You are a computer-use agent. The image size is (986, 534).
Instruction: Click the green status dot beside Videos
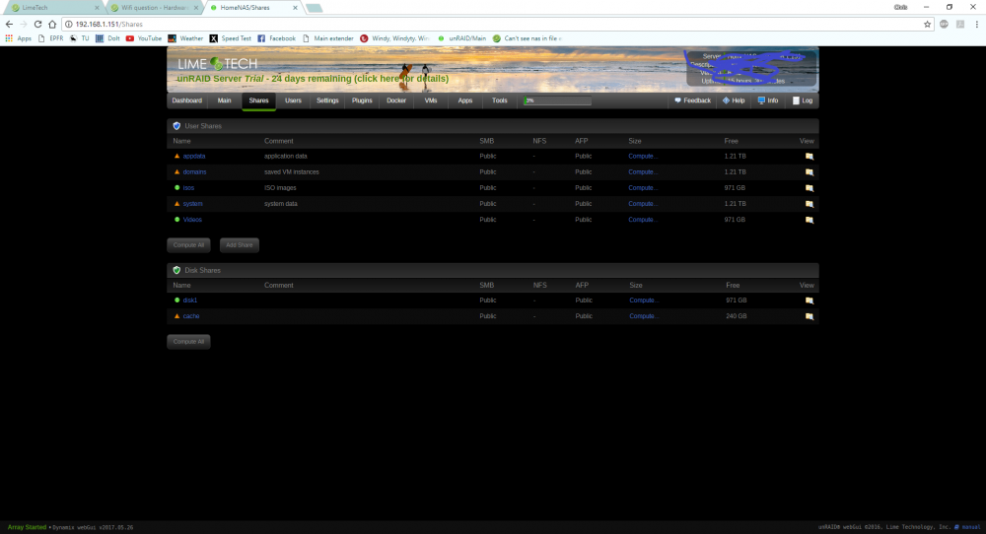coord(176,220)
